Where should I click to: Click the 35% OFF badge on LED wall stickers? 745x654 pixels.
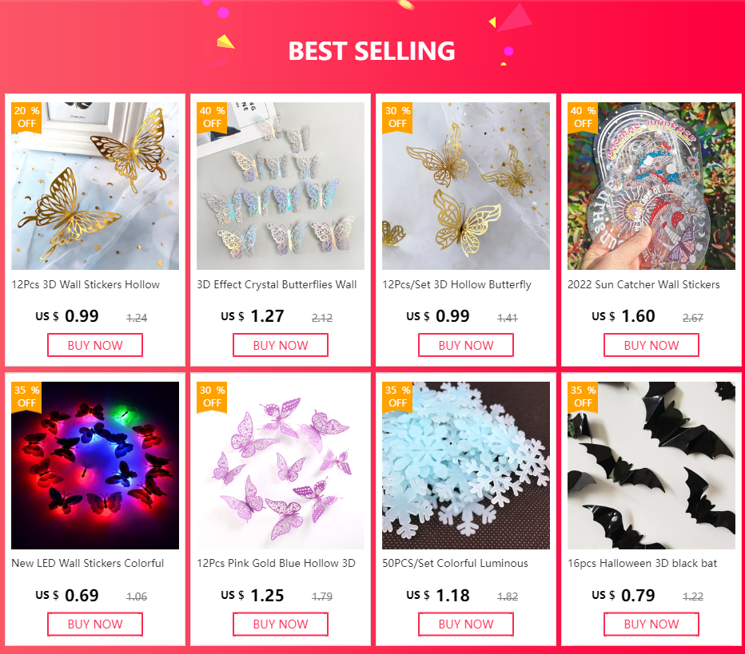(26, 397)
